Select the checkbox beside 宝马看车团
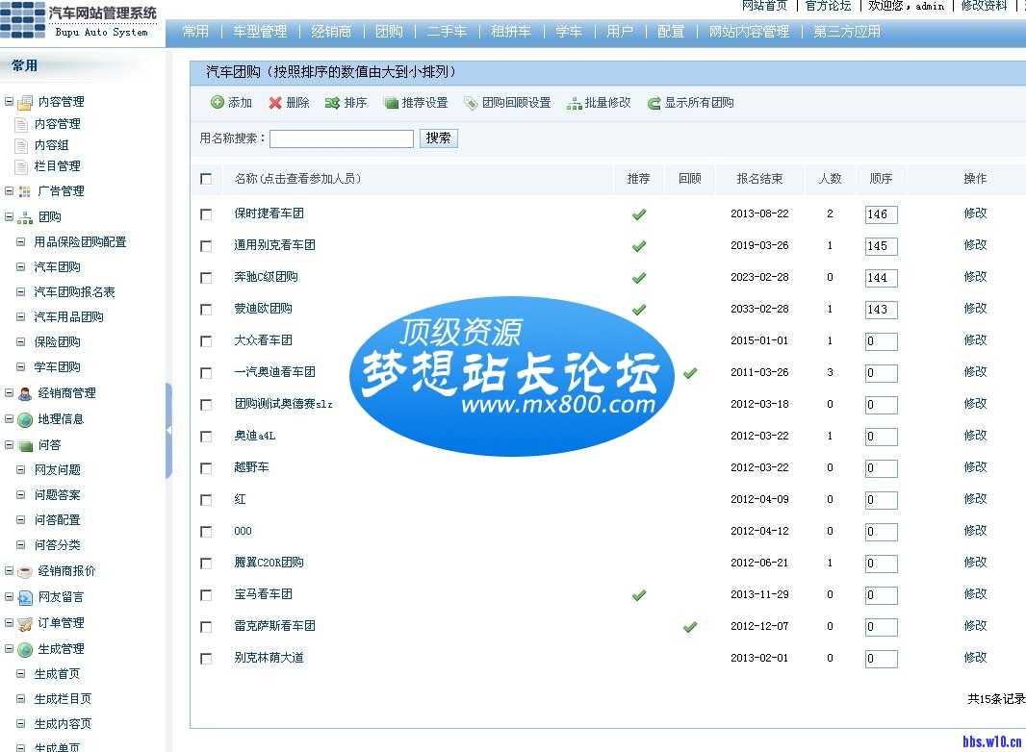 coord(206,595)
